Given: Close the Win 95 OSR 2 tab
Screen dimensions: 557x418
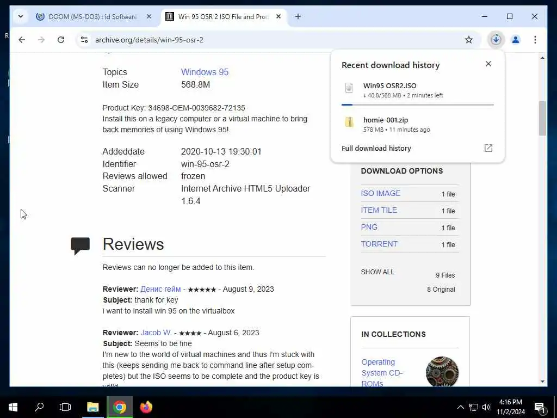Looking at the screenshot, I should click(279, 17).
